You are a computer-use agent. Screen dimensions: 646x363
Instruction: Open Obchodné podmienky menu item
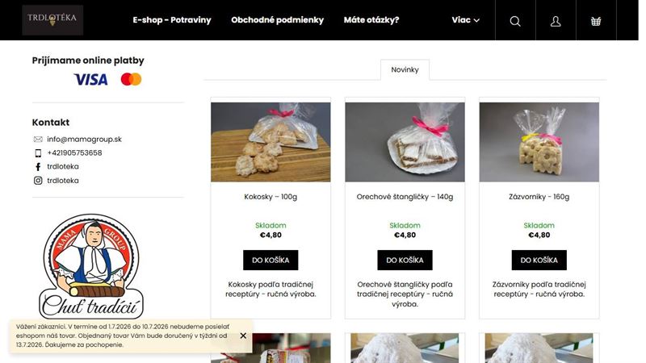pos(277,19)
